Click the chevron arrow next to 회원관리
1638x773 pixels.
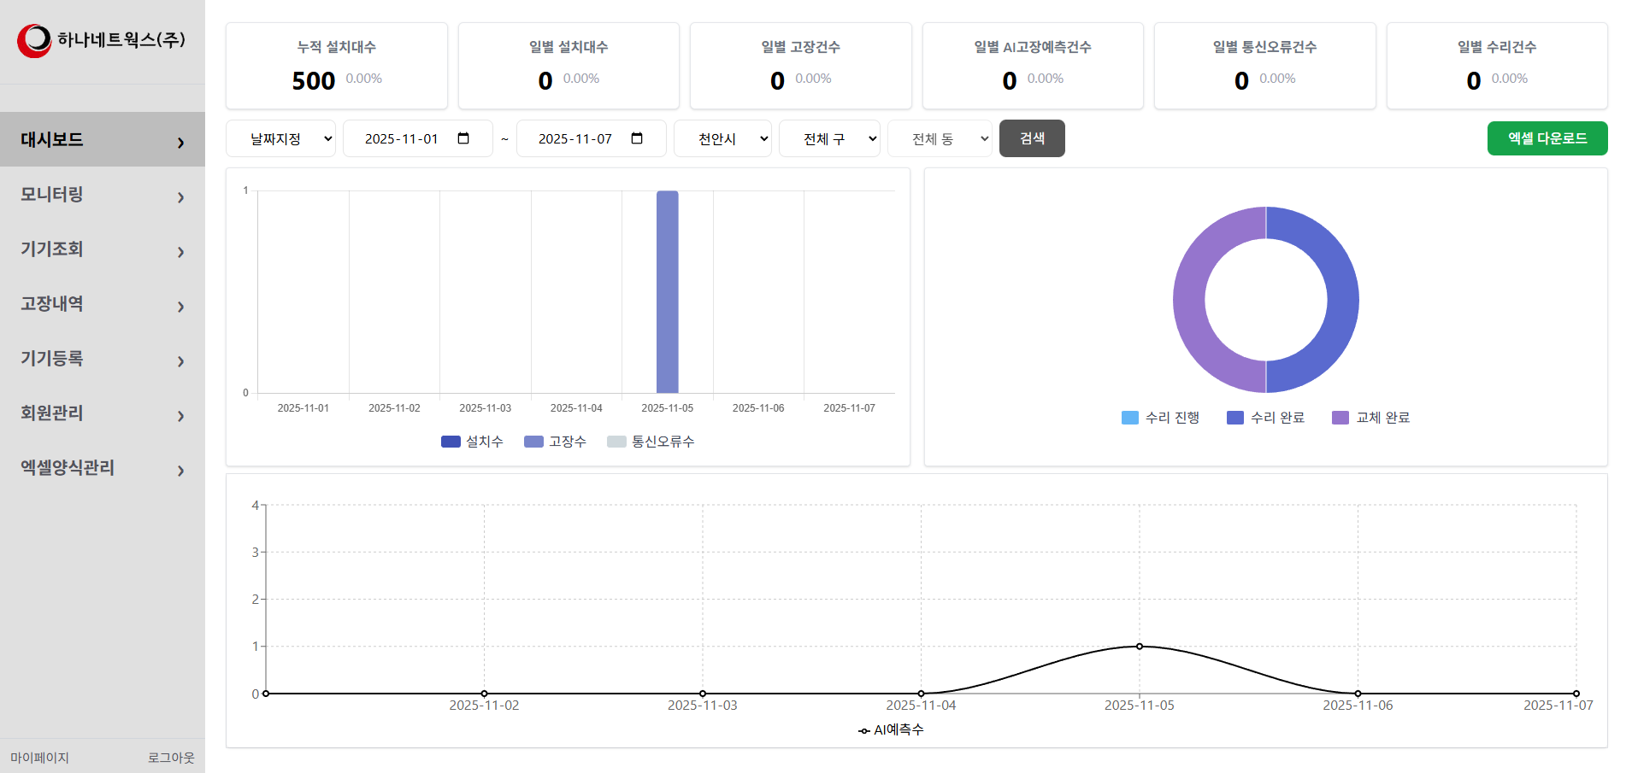click(x=180, y=416)
